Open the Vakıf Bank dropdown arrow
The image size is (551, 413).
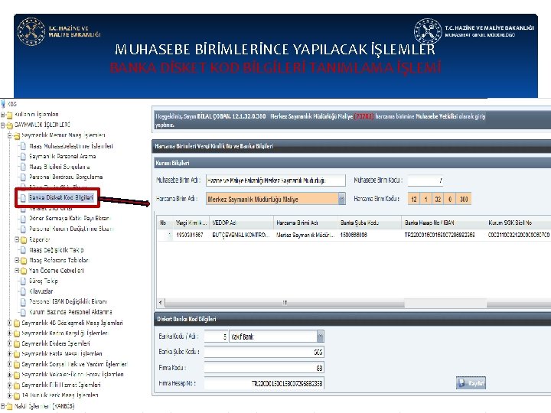[x=320, y=337]
